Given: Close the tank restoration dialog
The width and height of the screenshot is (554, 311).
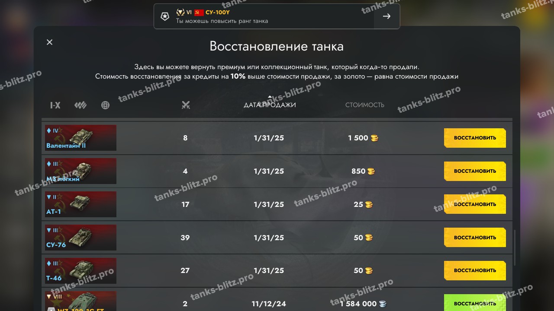Looking at the screenshot, I should point(49,42).
